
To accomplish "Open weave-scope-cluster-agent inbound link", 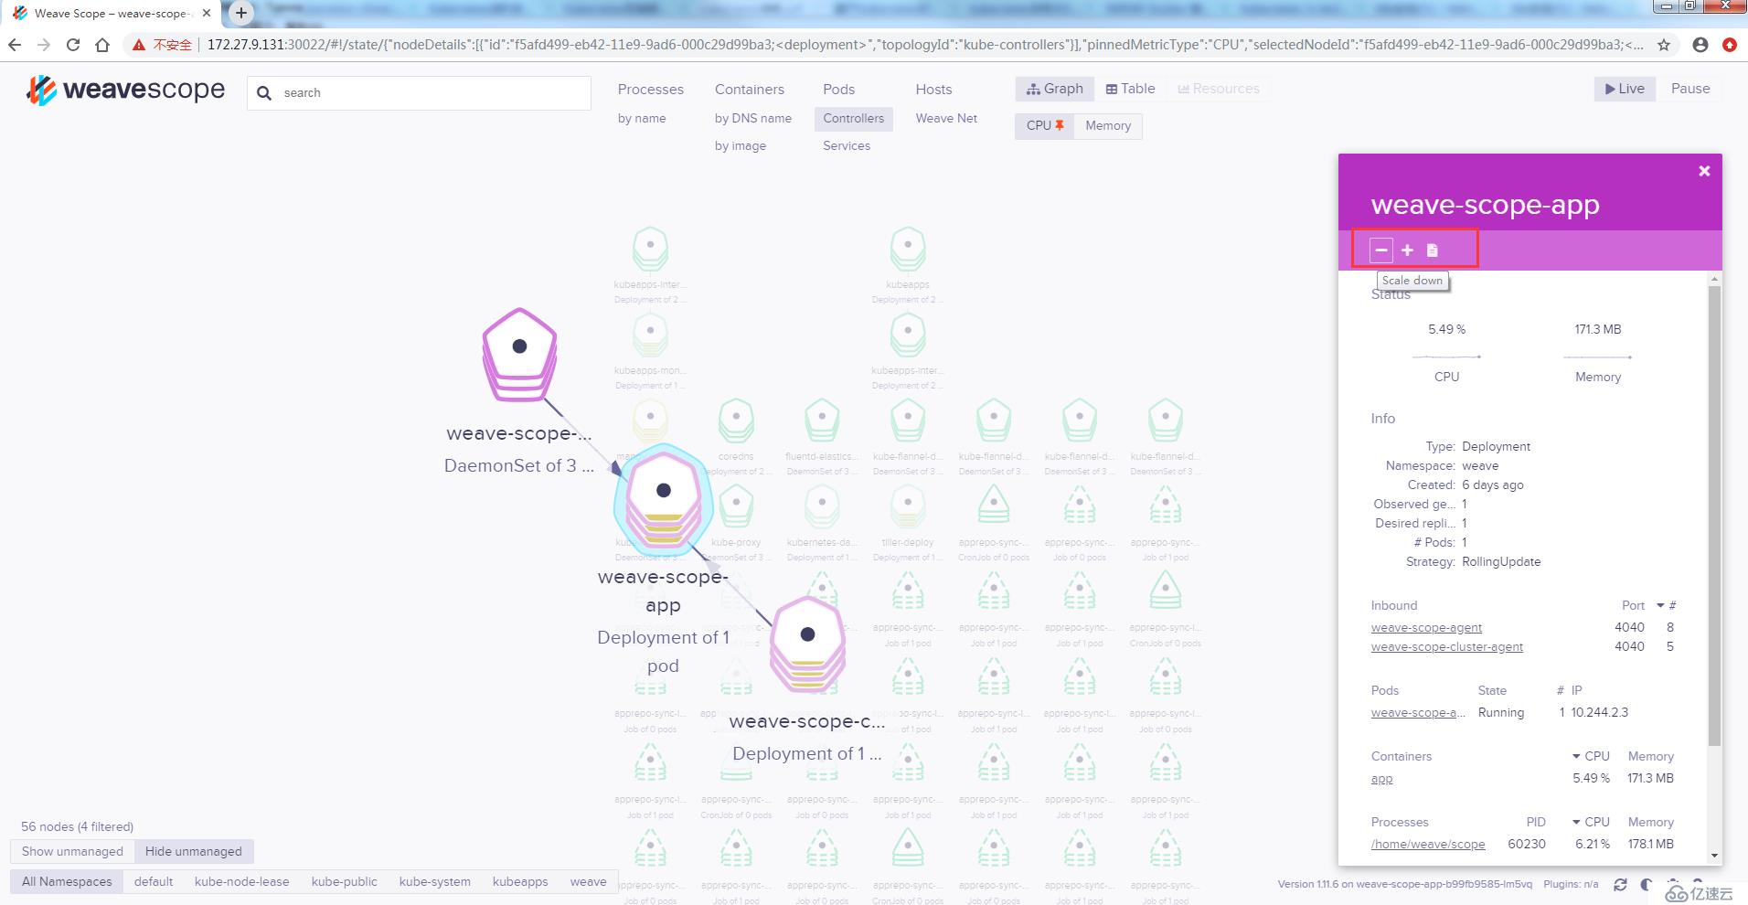I will (x=1446, y=646).
